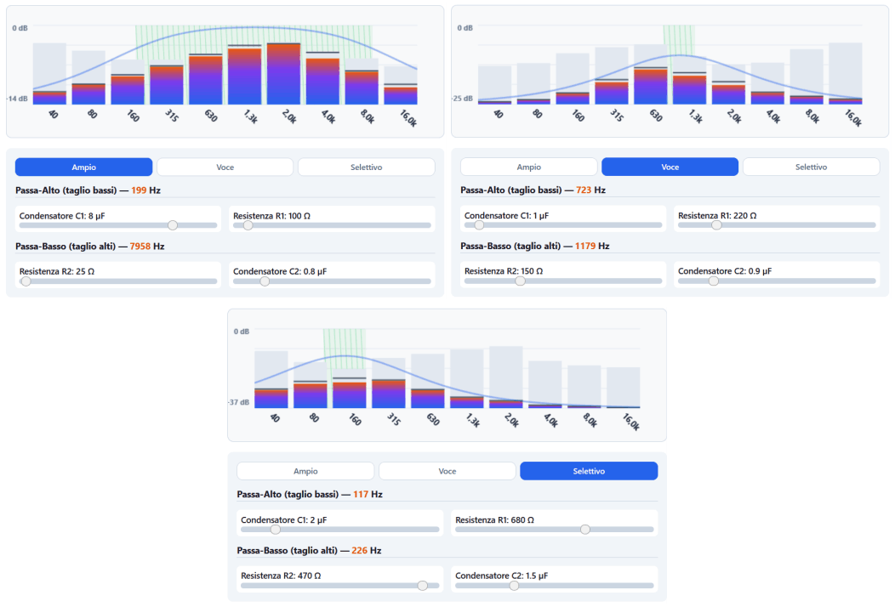
Task: Click Condensatore C2: 0.9 µF slider handle
Action: [x=714, y=281]
